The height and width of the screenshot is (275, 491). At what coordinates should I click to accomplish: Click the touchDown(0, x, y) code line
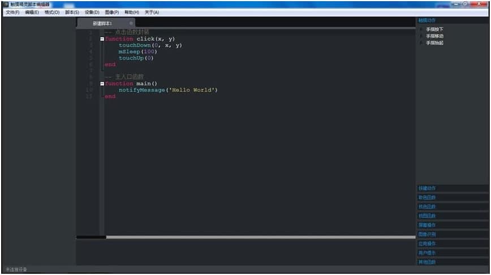[x=150, y=45]
